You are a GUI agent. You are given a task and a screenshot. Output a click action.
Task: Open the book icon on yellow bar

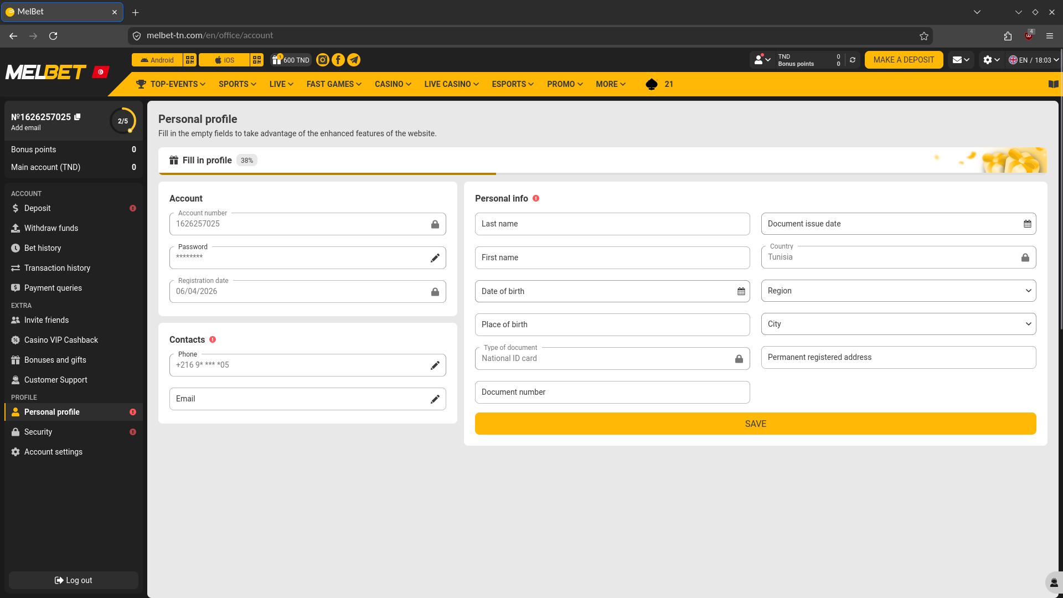(x=1054, y=84)
